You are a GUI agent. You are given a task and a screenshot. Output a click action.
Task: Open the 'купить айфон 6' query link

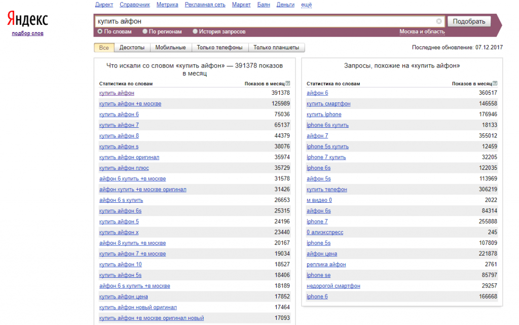(119, 114)
